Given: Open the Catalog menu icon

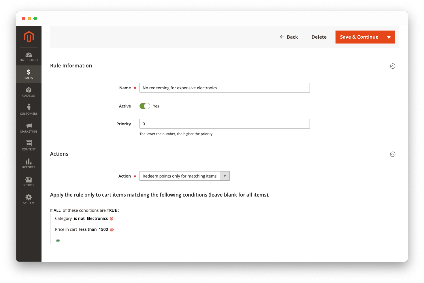Looking at the screenshot, I should pos(29,92).
